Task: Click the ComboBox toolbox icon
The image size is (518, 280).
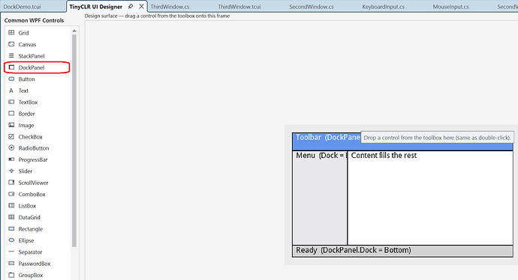Action: (11, 194)
